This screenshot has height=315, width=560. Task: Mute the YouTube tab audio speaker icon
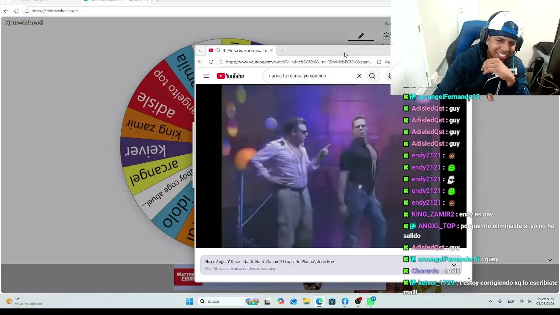218,50
